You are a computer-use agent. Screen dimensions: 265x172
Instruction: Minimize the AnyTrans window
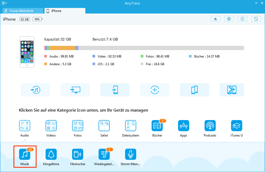(256, 3)
